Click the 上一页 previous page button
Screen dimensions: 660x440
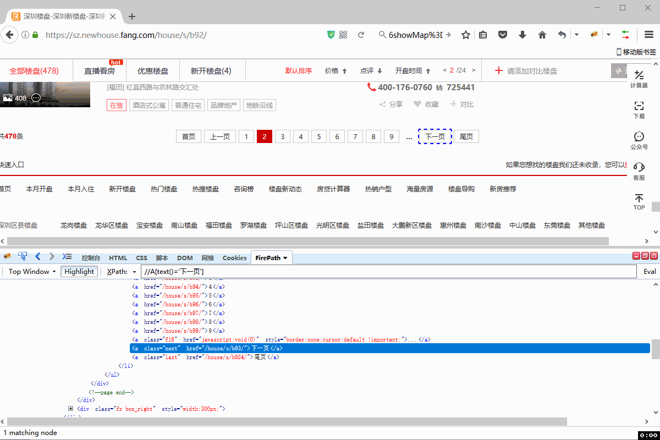220,136
